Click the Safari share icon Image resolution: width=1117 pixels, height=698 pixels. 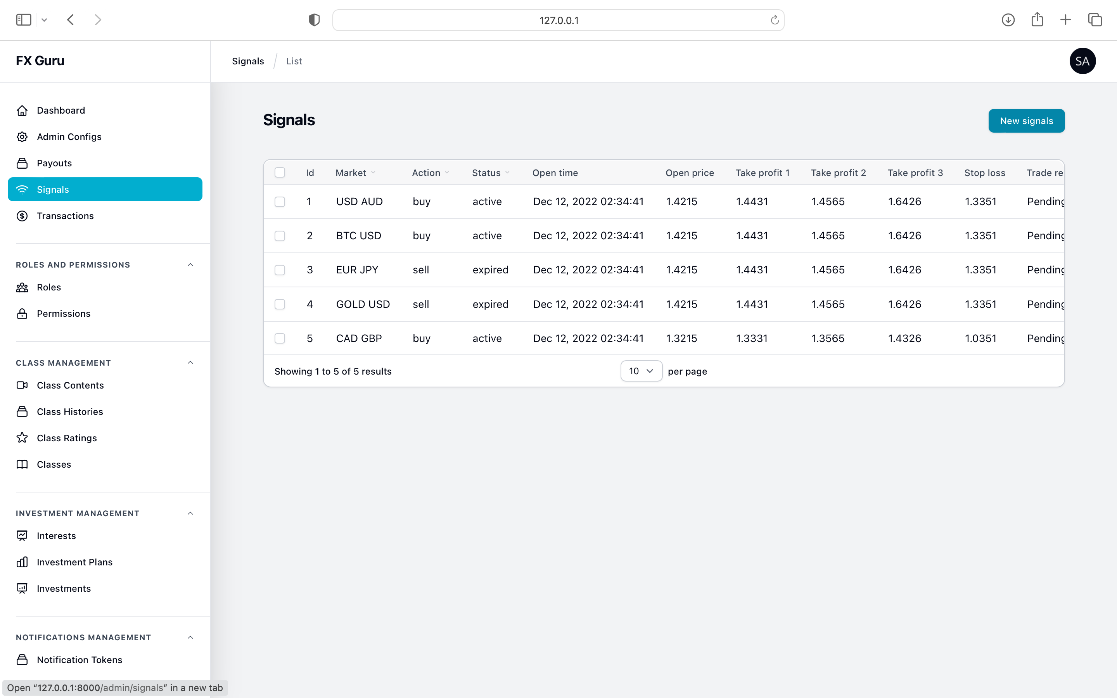pos(1037,19)
